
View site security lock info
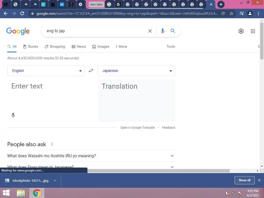click(x=32, y=13)
